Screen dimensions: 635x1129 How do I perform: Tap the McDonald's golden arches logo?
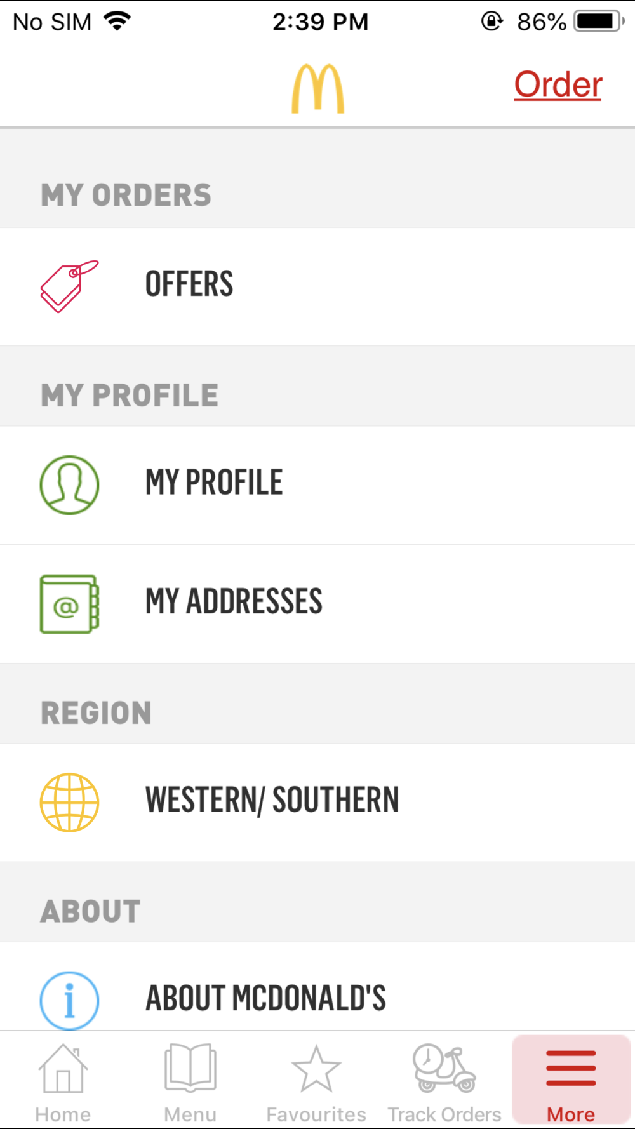click(x=317, y=89)
